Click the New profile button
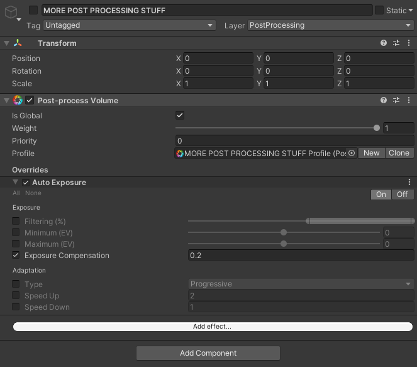This screenshot has height=367, width=417. click(372, 153)
